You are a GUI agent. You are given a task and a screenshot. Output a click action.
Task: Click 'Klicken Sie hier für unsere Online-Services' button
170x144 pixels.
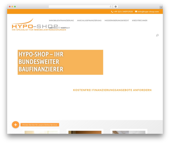tap(40, 125)
